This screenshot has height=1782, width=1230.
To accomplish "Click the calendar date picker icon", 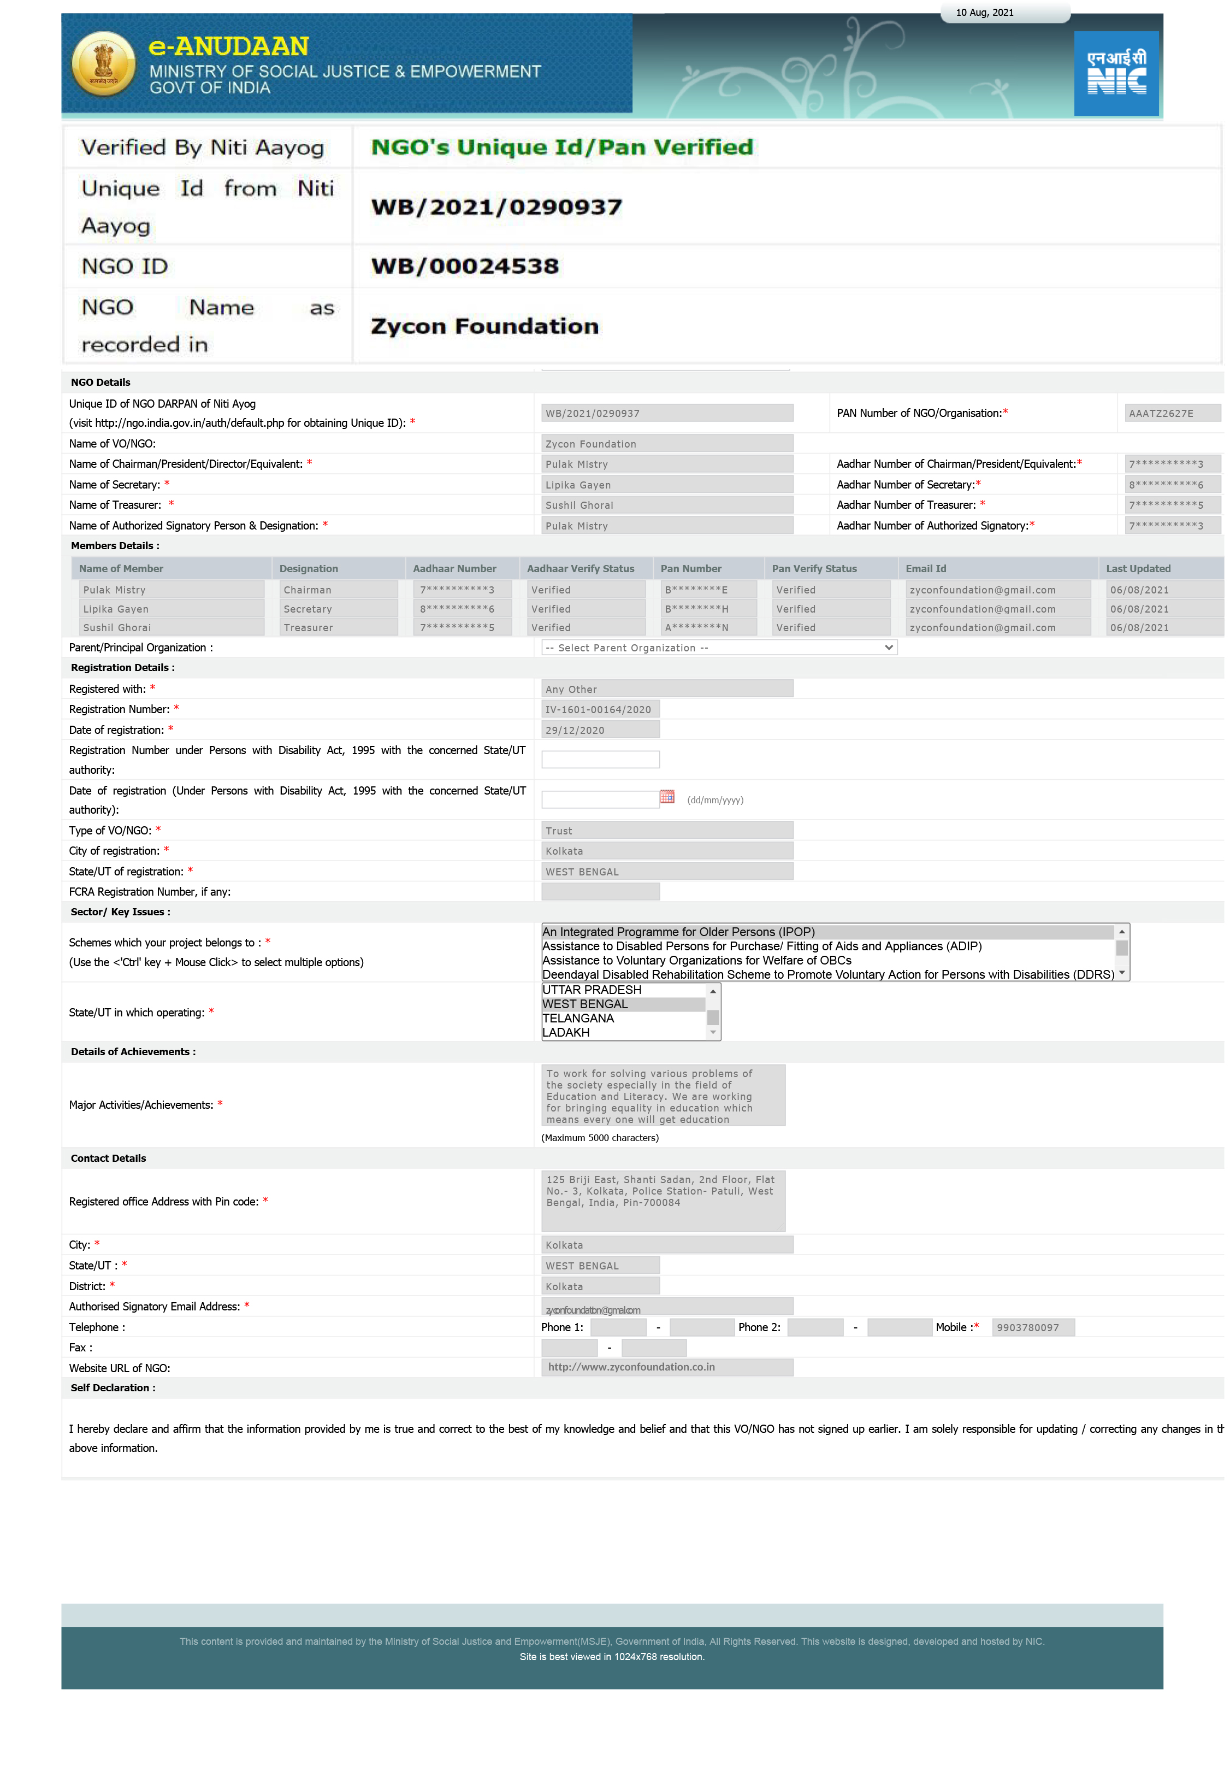I will pyautogui.click(x=667, y=797).
